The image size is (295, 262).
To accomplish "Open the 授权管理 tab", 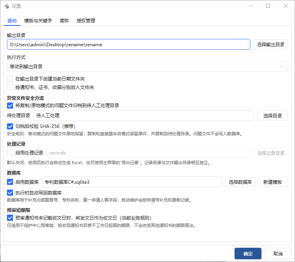I will click(x=86, y=21).
